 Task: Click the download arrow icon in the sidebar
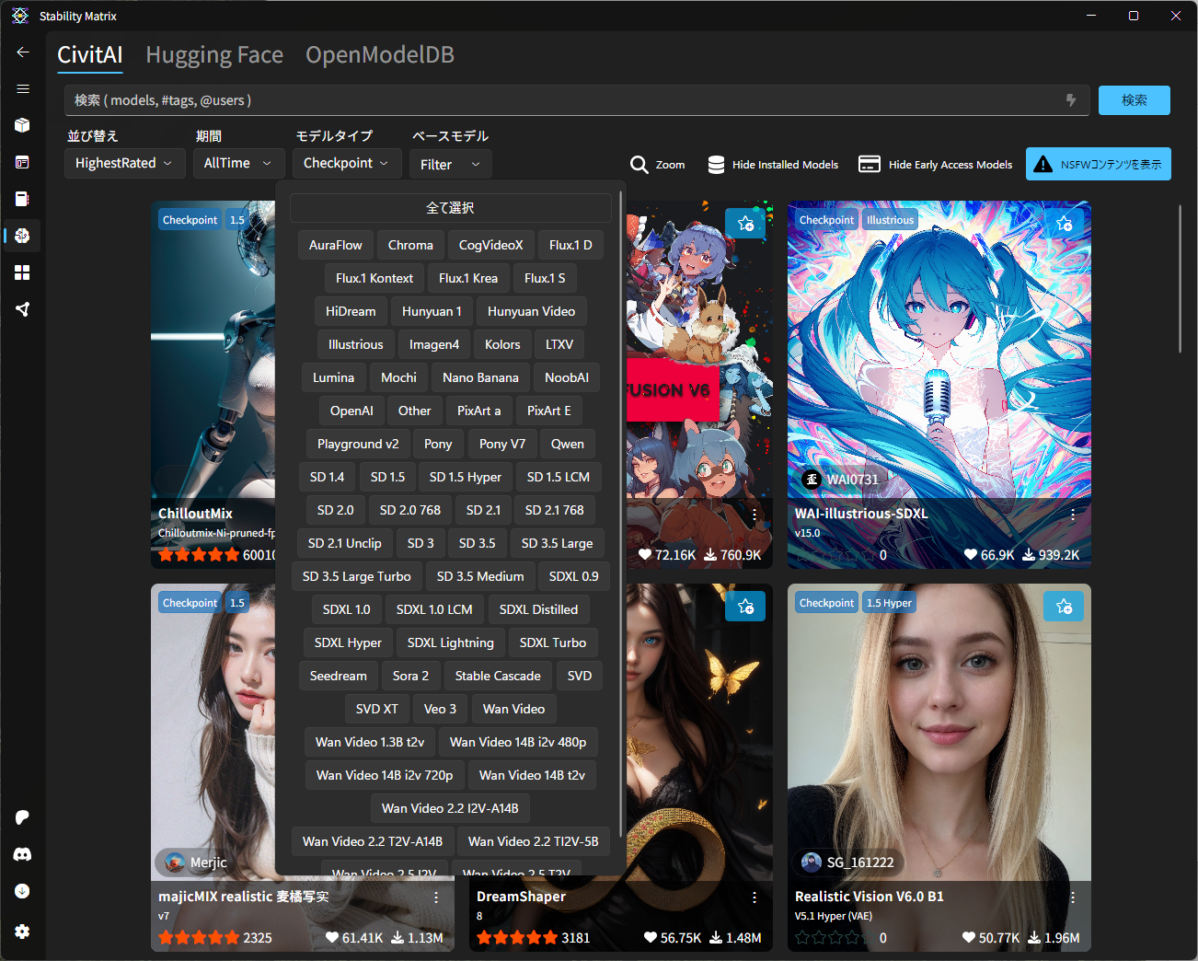[23, 891]
